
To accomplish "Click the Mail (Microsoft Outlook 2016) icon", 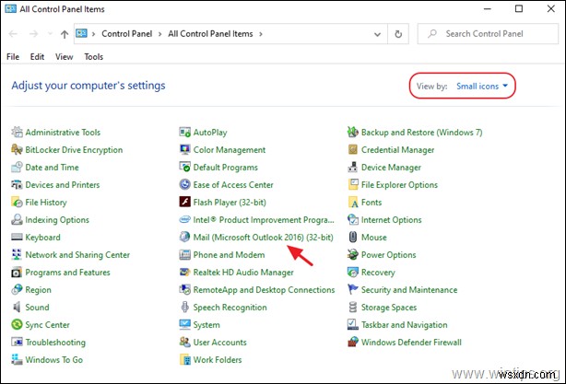I will click(x=185, y=238).
